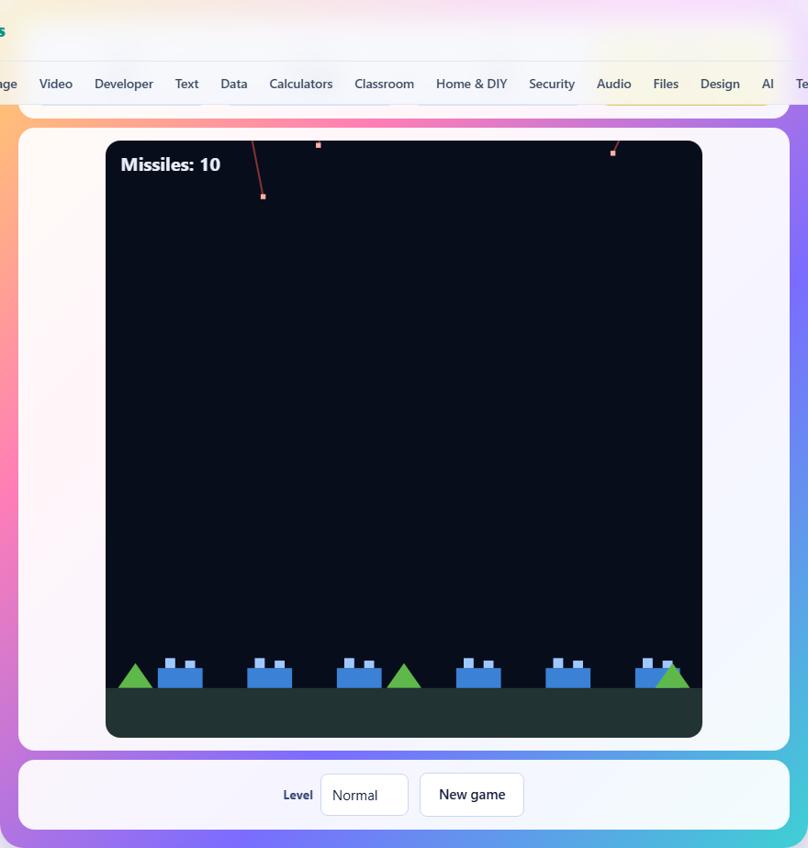Click the Missiles: 10 counter text

pyautogui.click(x=171, y=164)
